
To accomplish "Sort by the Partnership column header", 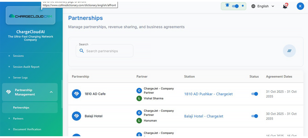I will (x=80, y=76).
